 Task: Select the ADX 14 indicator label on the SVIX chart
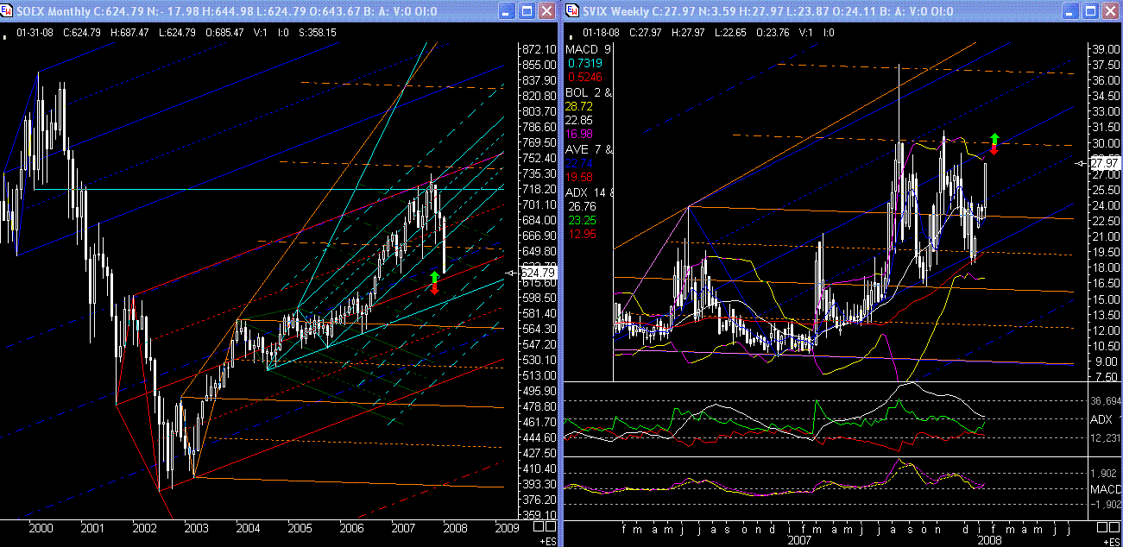pos(587,192)
